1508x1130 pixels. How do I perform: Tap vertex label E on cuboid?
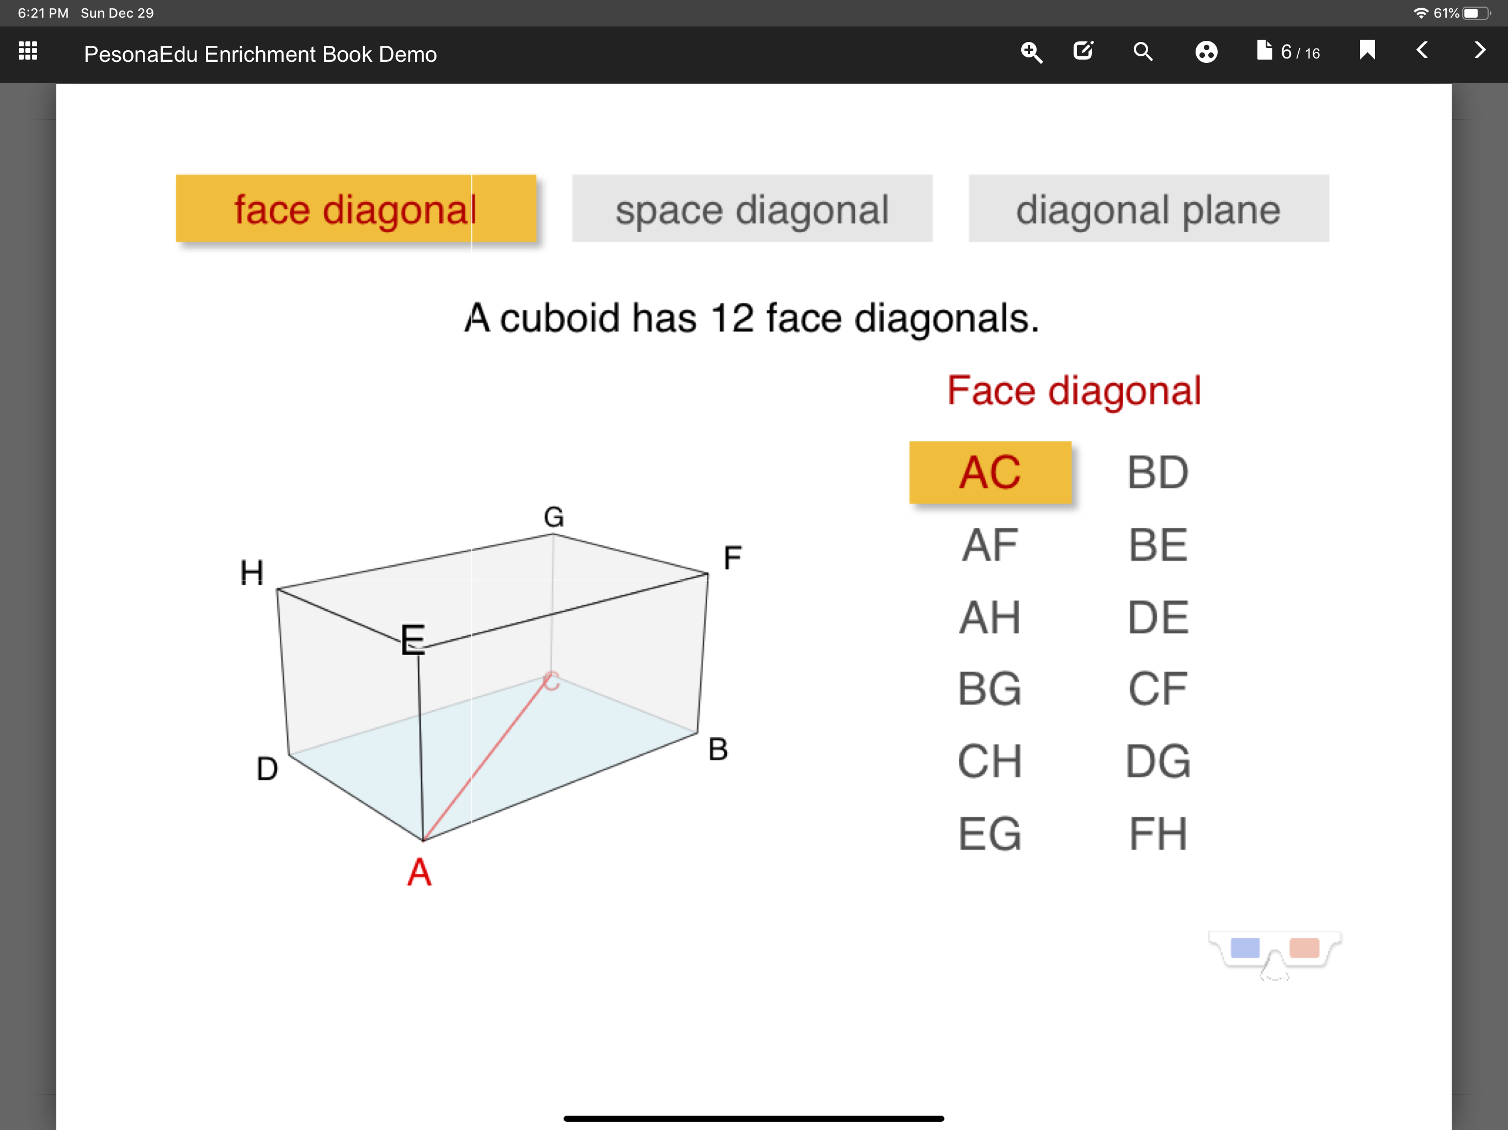[x=413, y=639]
